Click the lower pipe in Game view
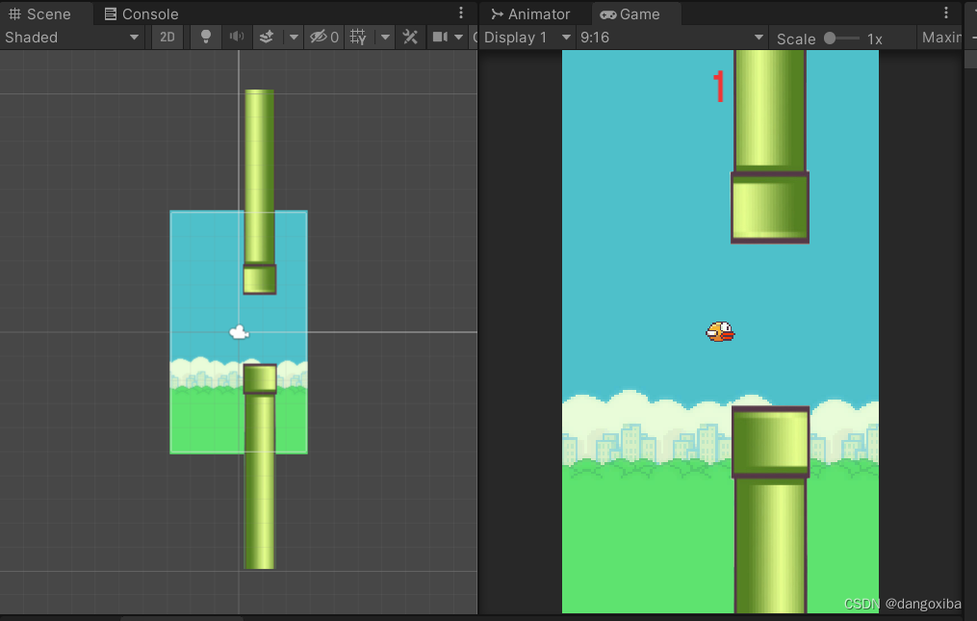This screenshot has width=977, height=621. tap(771, 509)
